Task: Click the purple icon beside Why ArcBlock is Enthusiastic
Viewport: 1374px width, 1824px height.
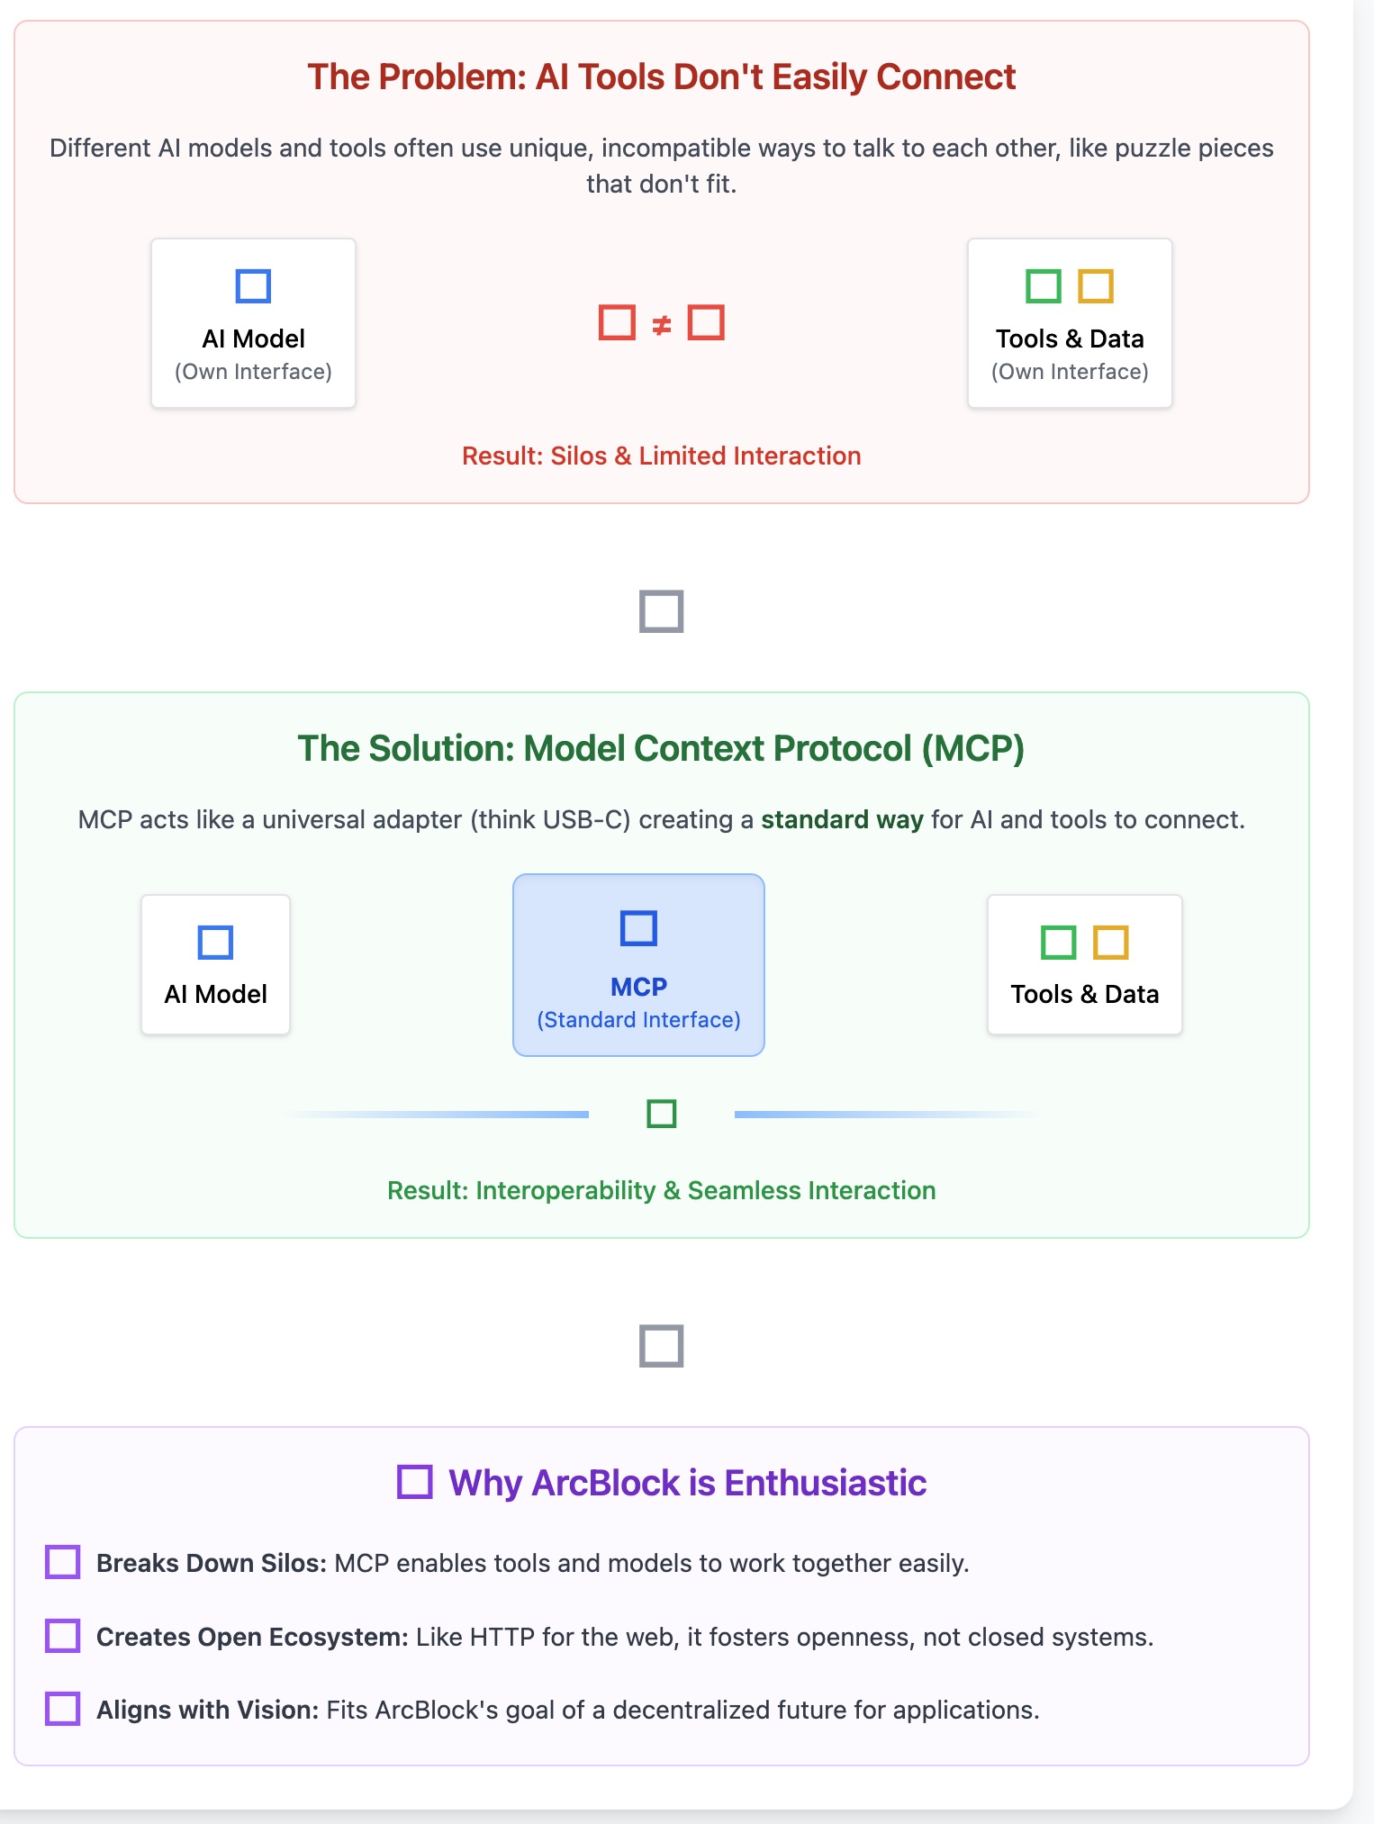Action: coord(415,1482)
